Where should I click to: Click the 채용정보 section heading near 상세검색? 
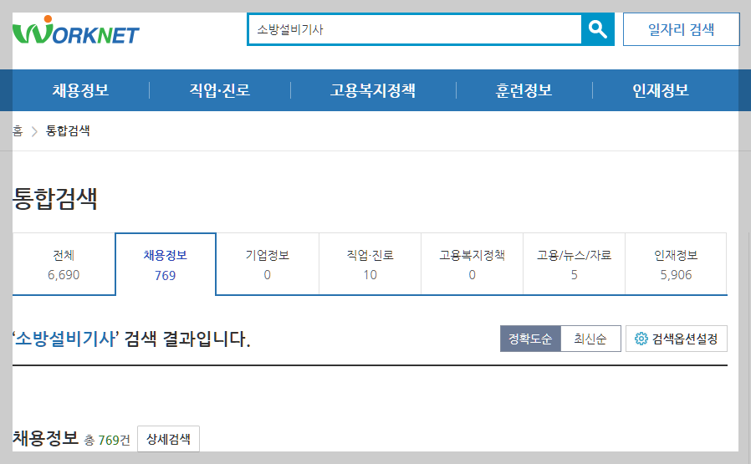(45, 438)
